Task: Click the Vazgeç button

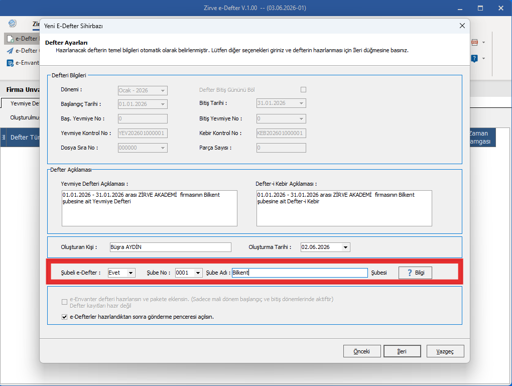Action: click(445, 351)
